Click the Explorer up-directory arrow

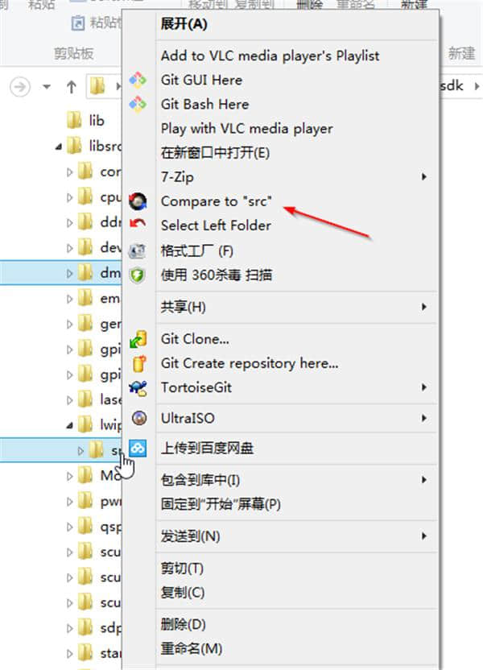[72, 87]
